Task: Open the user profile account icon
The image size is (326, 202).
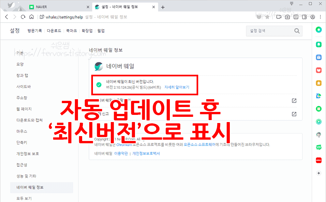Action: click(x=313, y=17)
